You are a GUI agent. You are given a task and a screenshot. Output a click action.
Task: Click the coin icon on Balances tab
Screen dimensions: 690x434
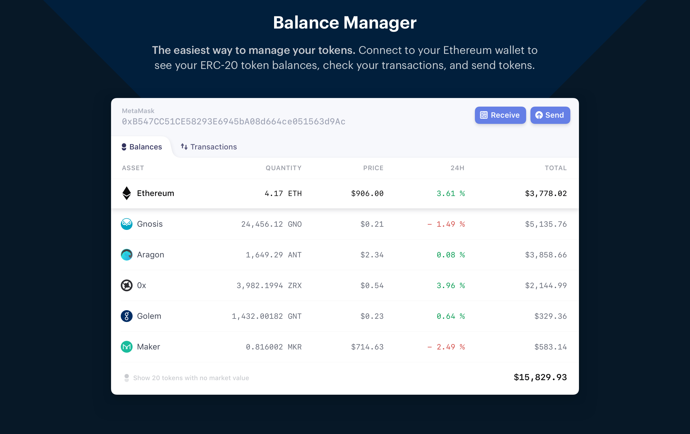[124, 147]
